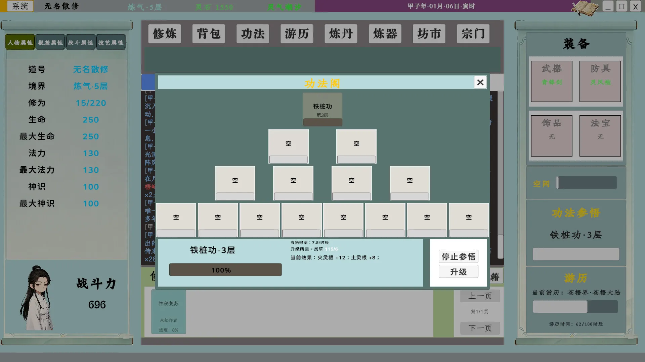Open the 背包 inventory panel

[209, 34]
